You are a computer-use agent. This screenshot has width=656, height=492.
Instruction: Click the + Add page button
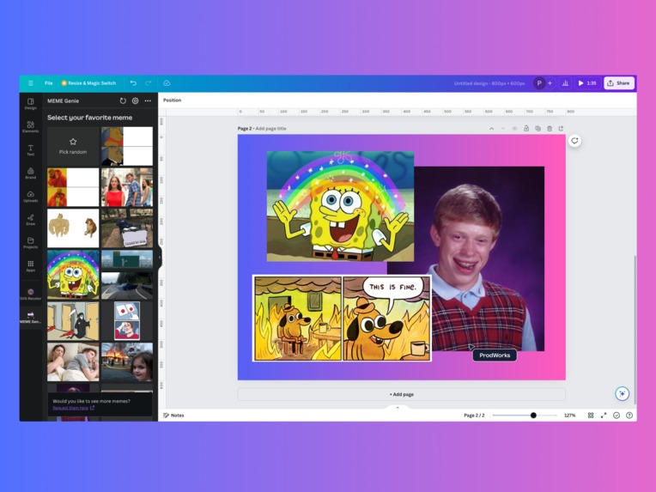pyautogui.click(x=402, y=394)
